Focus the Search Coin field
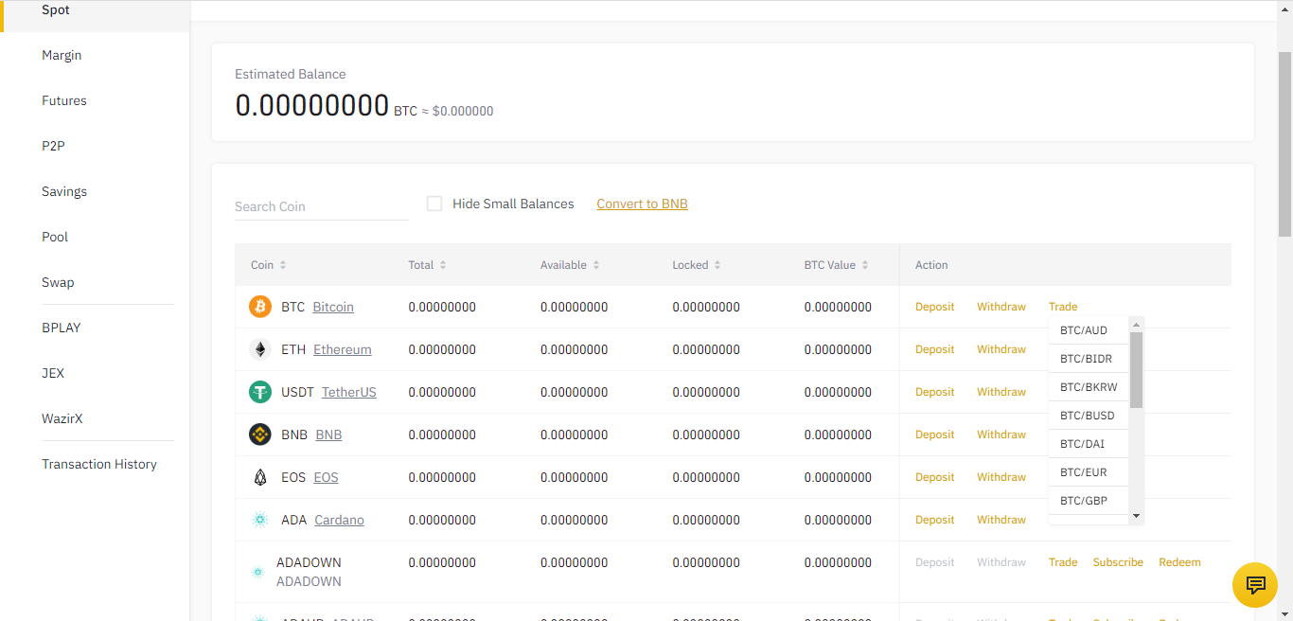The image size is (1293, 621). tap(322, 206)
